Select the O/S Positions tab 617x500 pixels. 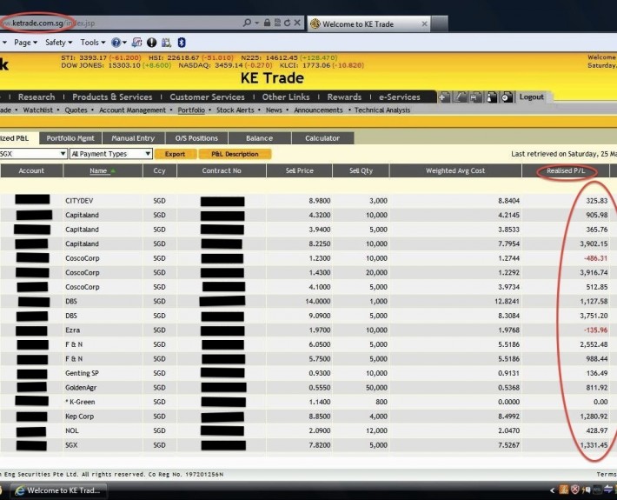click(x=197, y=138)
